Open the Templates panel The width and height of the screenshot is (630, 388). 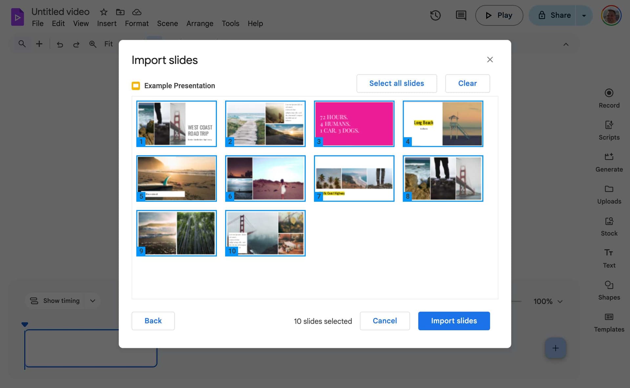(609, 322)
